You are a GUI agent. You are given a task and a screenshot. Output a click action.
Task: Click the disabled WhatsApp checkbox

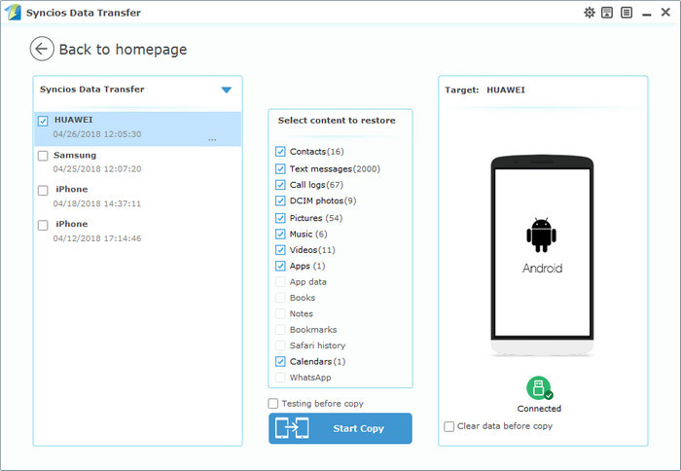(x=280, y=378)
